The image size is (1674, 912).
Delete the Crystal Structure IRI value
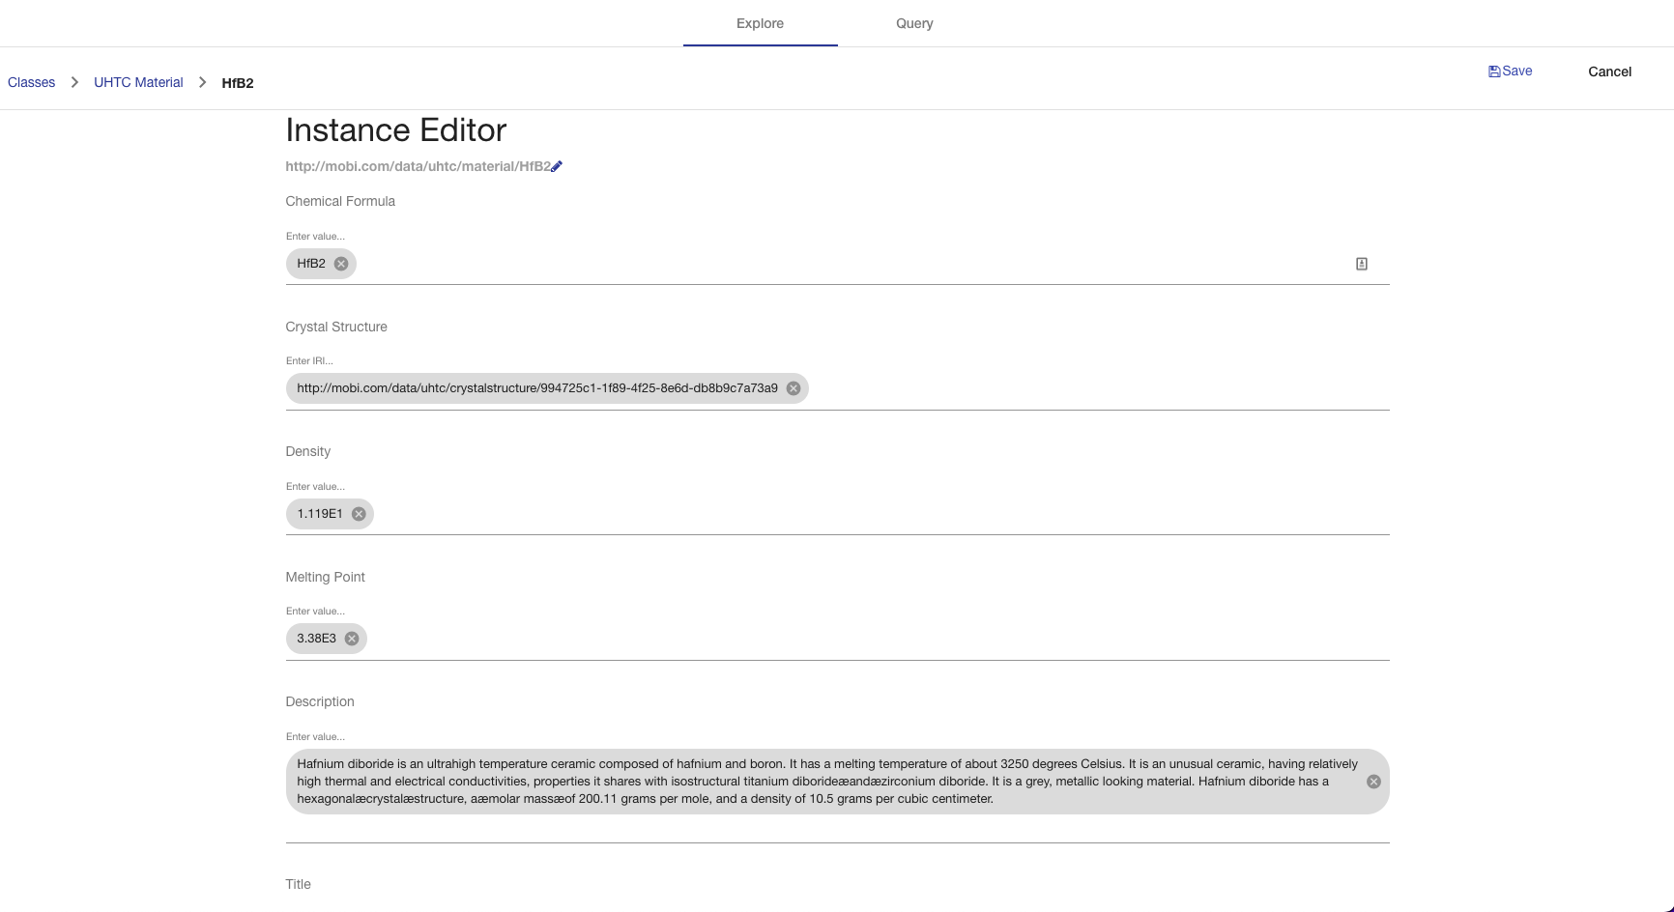(x=793, y=387)
